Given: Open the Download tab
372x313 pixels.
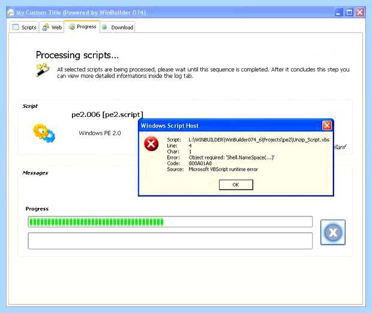Looking at the screenshot, I should tap(118, 27).
